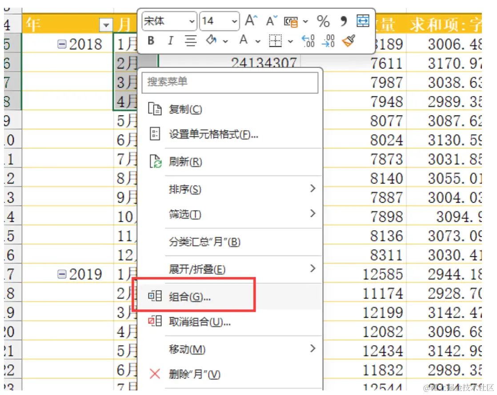
Task: Decrease font size with small A icon
Action: (272, 21)
